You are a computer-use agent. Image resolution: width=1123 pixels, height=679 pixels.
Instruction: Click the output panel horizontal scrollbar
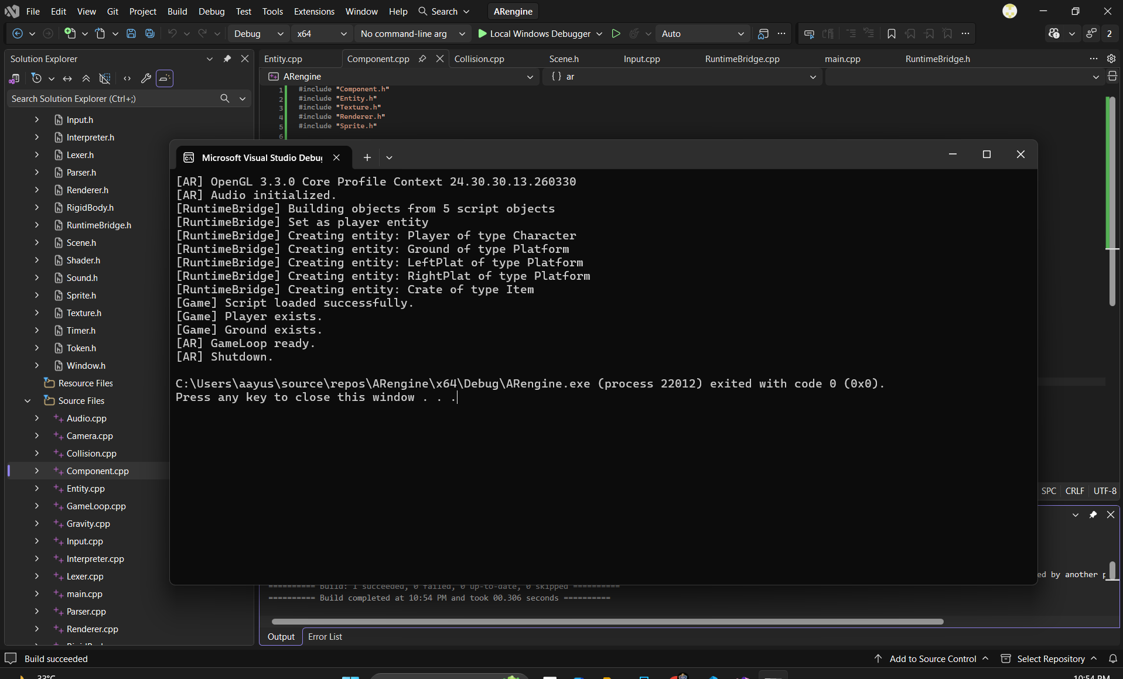607,622
